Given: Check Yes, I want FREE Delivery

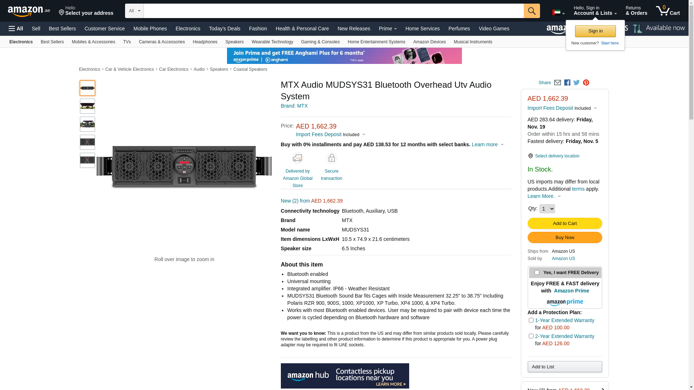Looking at the screenshot, I should coord(537,273).
